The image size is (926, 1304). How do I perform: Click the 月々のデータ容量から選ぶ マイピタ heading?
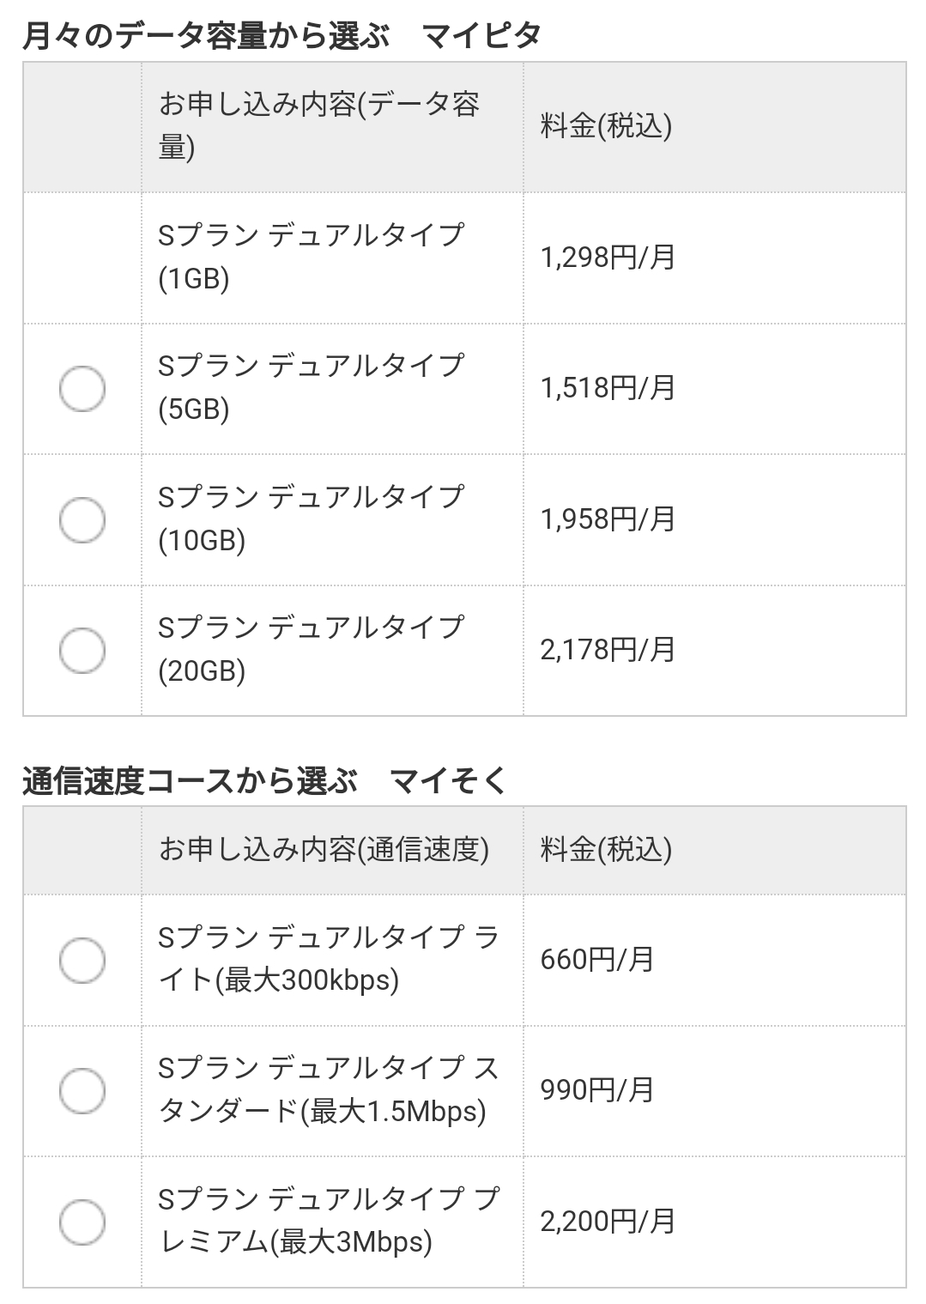pos(281,36)
